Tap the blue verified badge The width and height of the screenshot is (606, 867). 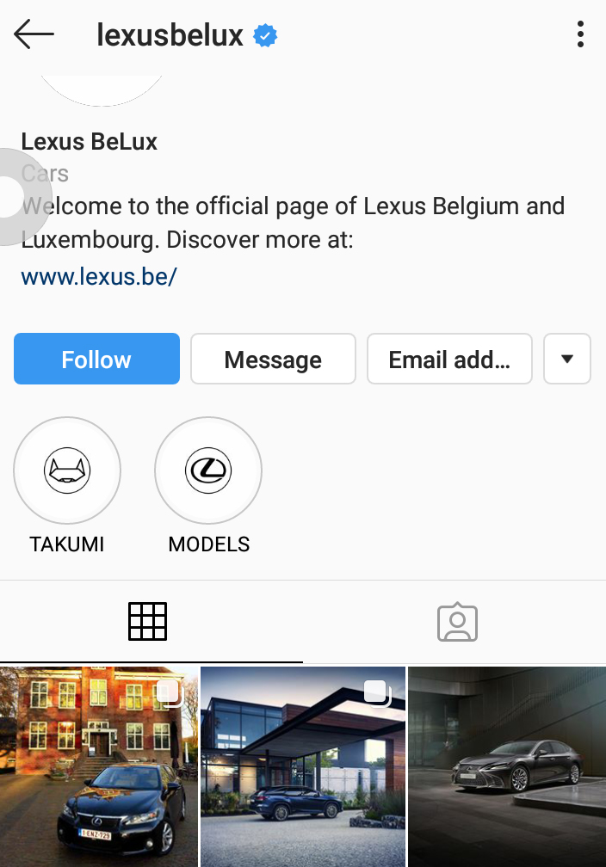265,36
